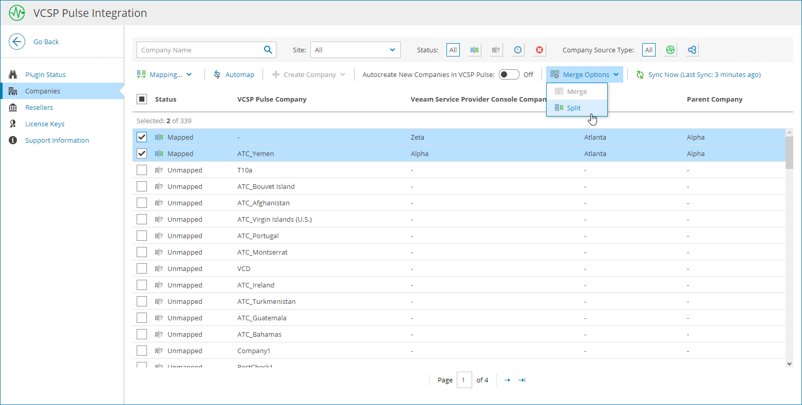Click the License Keys icon
Image resolution: width=802 pixels, height=405 pixels.
pyautogui.click(x=13, y=124)
